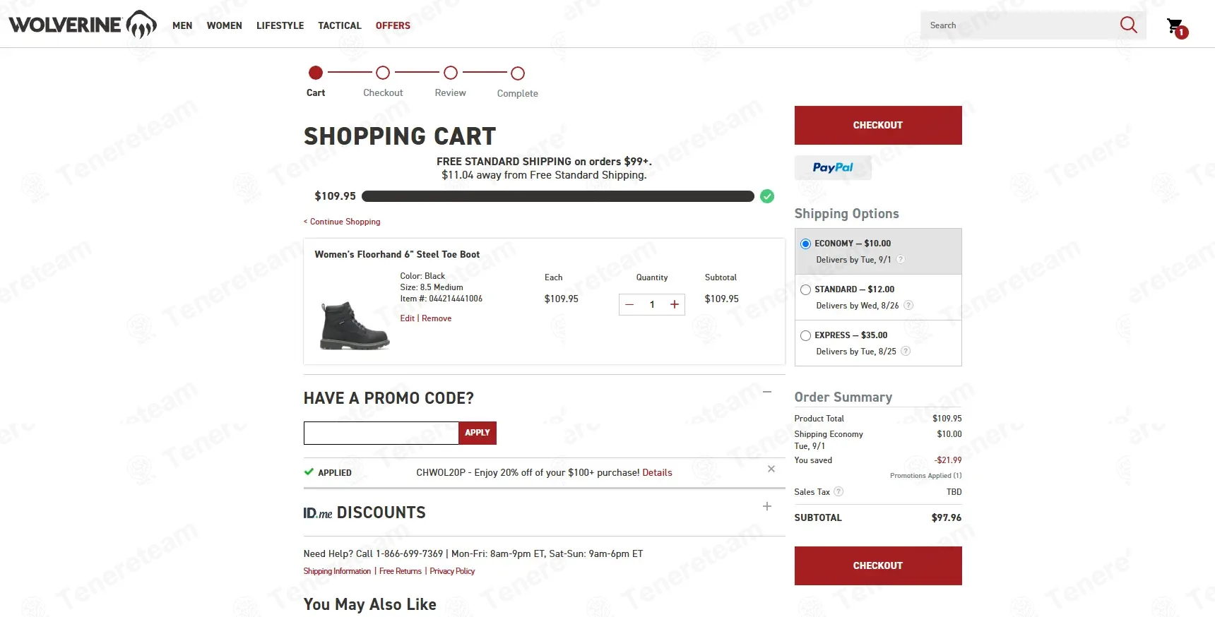Click the promo code input field
Screen dimensions: 1215x617
[x=381, y=433]
